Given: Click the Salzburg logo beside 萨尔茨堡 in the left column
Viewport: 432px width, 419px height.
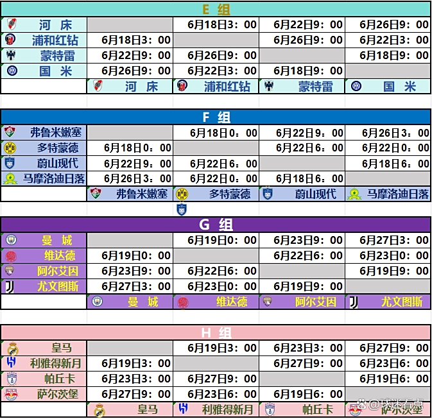Looking at the screenshot, I should (x=11, y=394).
